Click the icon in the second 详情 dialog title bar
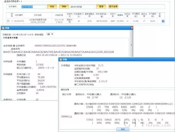The width and height of the screenshot is (175, 132). click(x=60, y=59)
